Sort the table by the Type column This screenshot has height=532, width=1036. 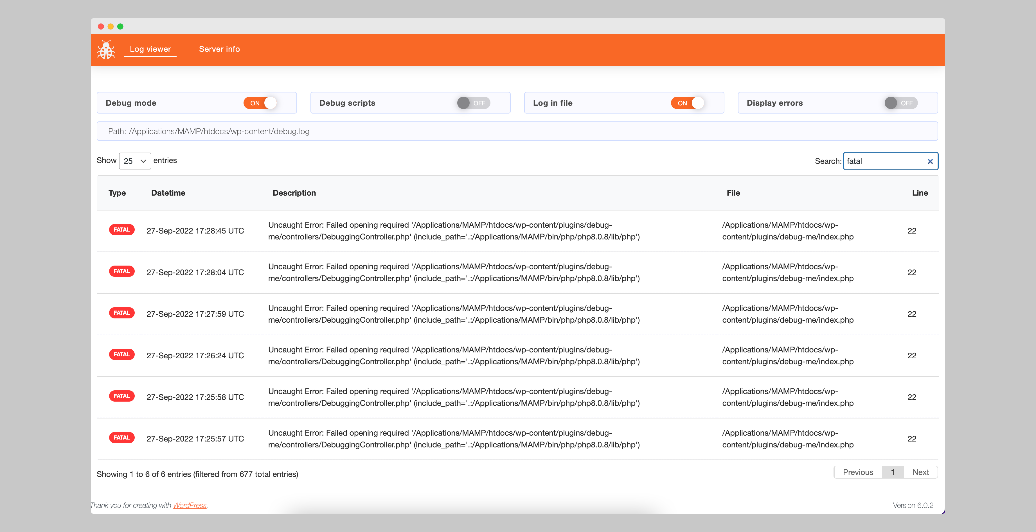coord(117,193)
